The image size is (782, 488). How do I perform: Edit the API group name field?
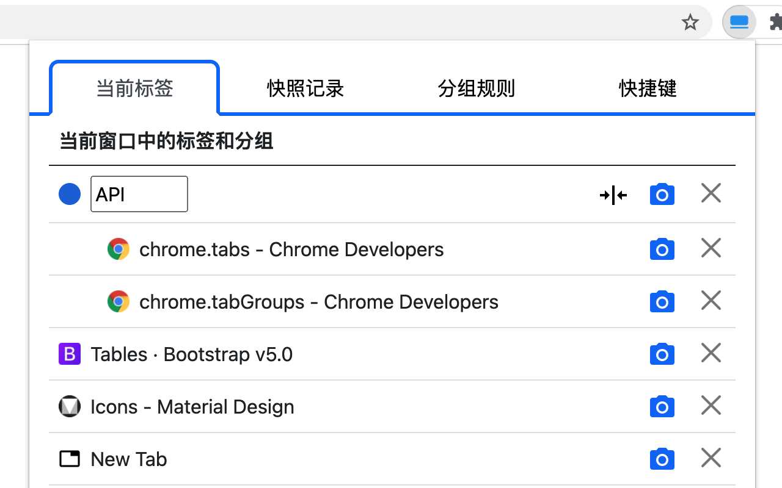(x=139, y=195)
